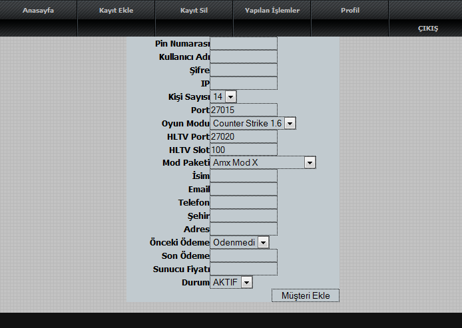Viewport: 462px width, 328px height.
Task: Click the ÇIKIŞ logout link
Action: (x=427, y=29)
